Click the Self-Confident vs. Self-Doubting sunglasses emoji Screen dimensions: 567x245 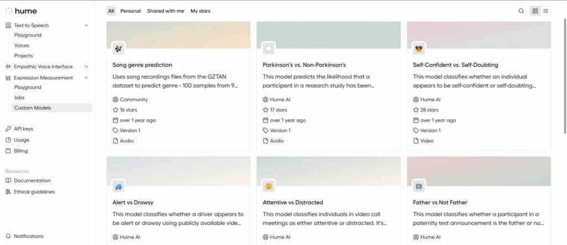click(419, 49)
